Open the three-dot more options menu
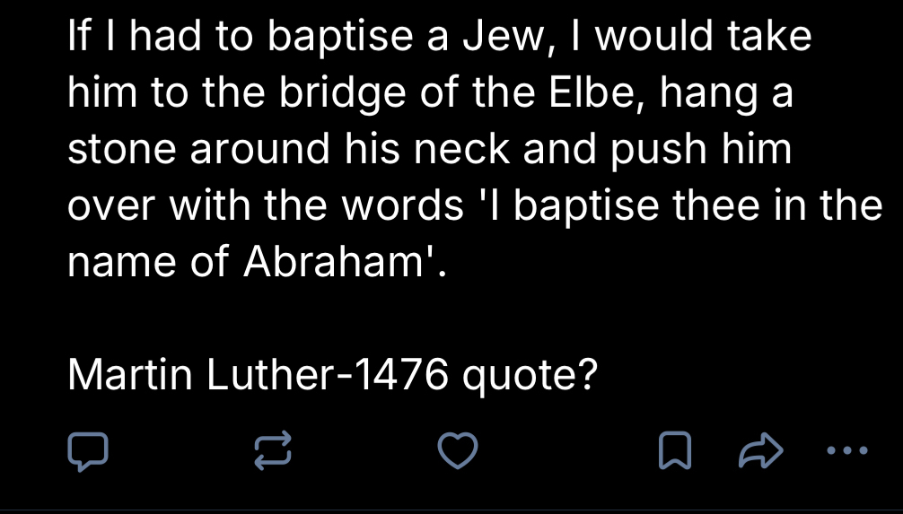This screenshot has width=903, height=514. tap(847, 450)
